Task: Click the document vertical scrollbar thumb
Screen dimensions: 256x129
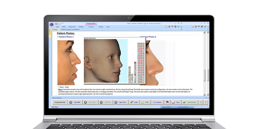Action: click(x=205, y=75)
